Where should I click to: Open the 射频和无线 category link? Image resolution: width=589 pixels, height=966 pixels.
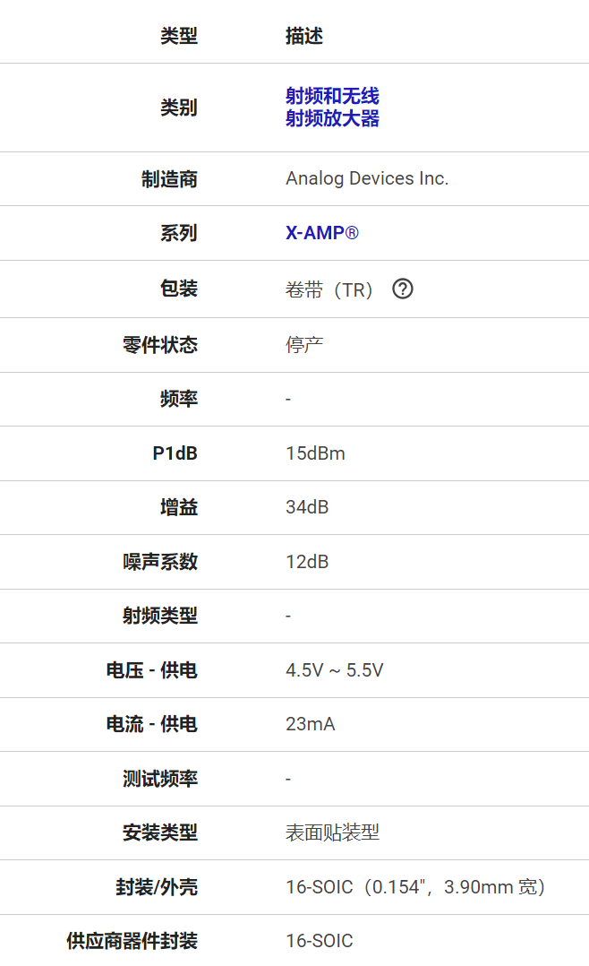coord(332,96)
